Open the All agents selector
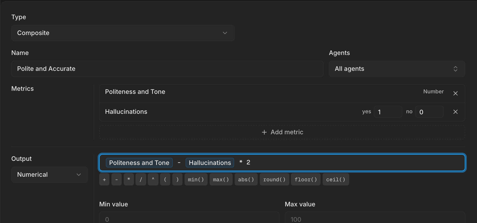The height and width of the screenshot is (223, 477). (x=397, y=69)
